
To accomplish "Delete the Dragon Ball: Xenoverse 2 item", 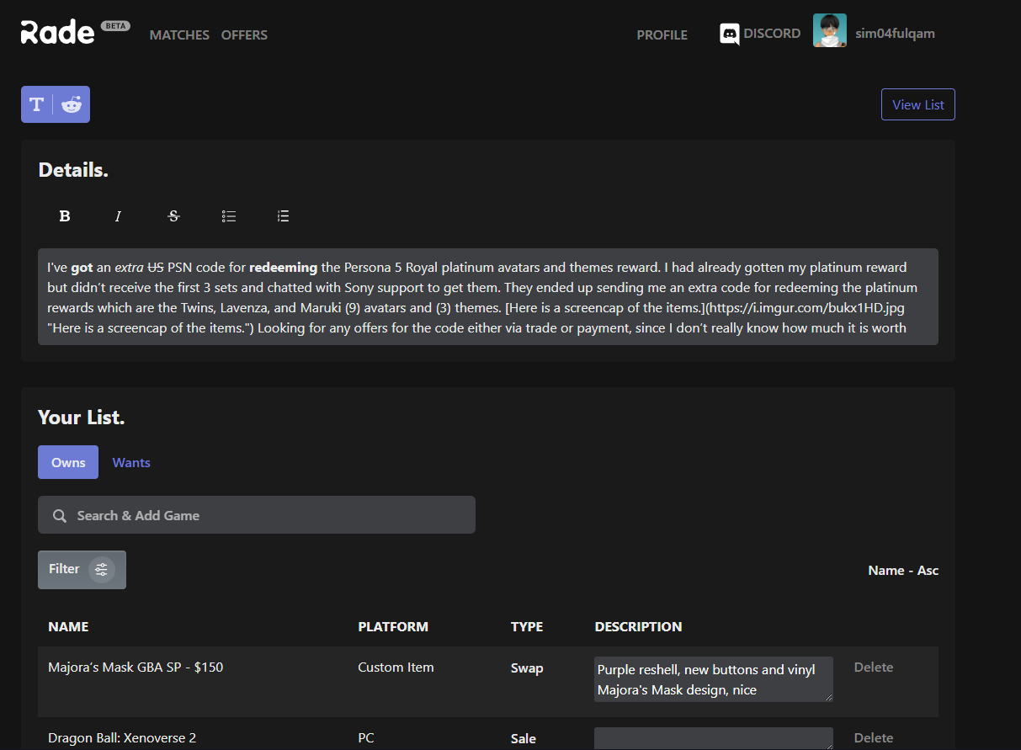I will pyautogui.click(x=874, y=737).
